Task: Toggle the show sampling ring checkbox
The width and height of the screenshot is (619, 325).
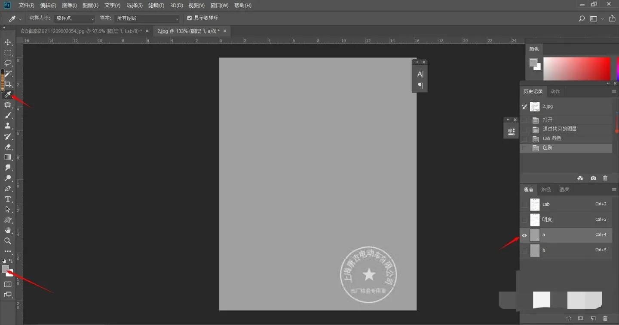Action: click(x=190, y=18)
